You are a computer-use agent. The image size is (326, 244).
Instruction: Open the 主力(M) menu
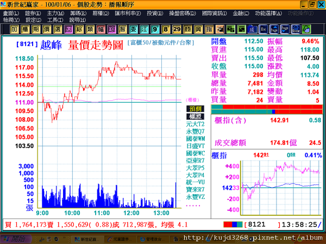click(55, 13)
